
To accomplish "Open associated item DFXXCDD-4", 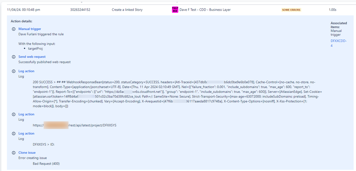I will pos(339,43).
